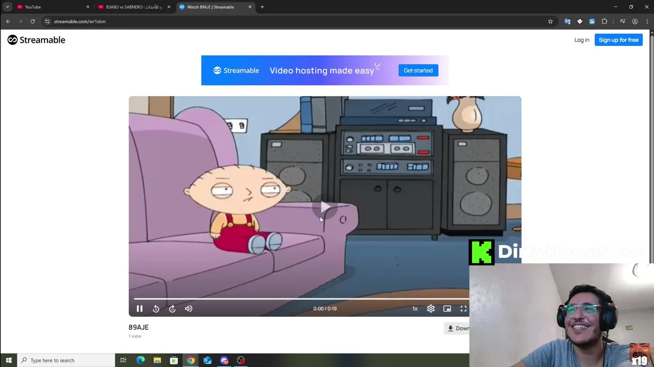
Task: Switch to the B3A9LI vs SABNERO tab
Action: point(134,7)
